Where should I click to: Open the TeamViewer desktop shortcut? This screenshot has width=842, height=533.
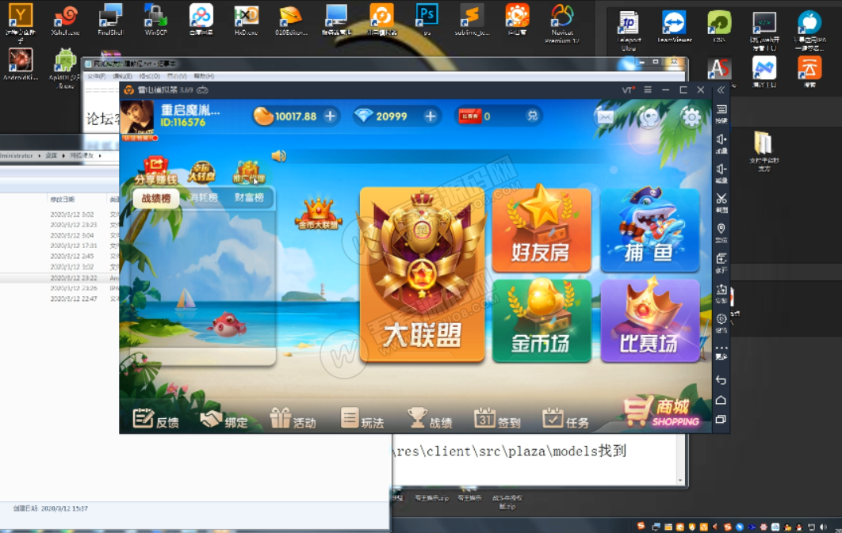coord(674,26)
